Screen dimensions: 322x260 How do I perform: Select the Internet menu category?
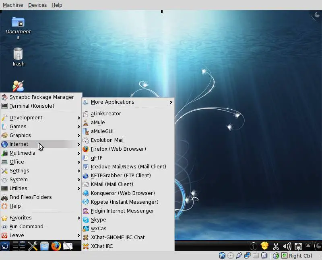coord(41,144)
